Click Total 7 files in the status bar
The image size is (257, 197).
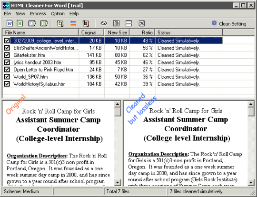pos(118,191)
